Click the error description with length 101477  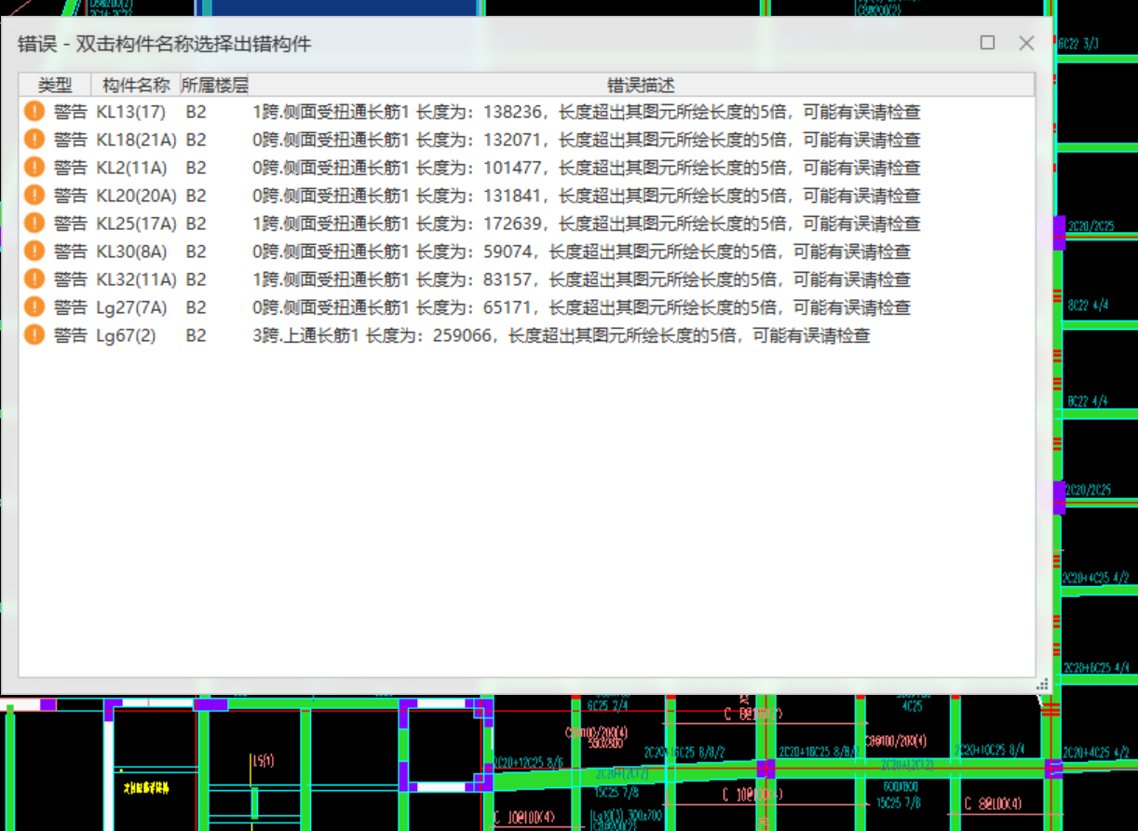coord(587,168)
